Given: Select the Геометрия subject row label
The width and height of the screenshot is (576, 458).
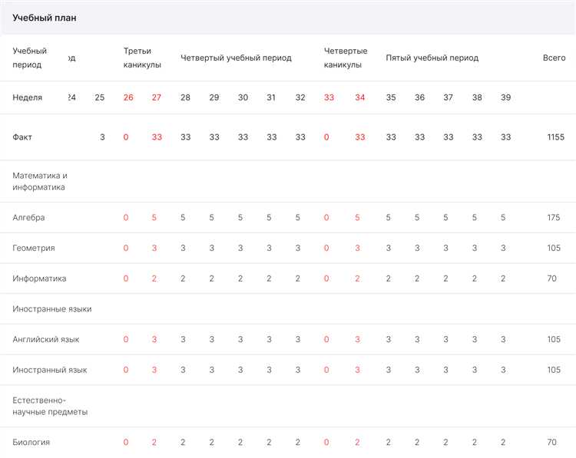Looking at the screenshot, I should [x=34, y=249].
